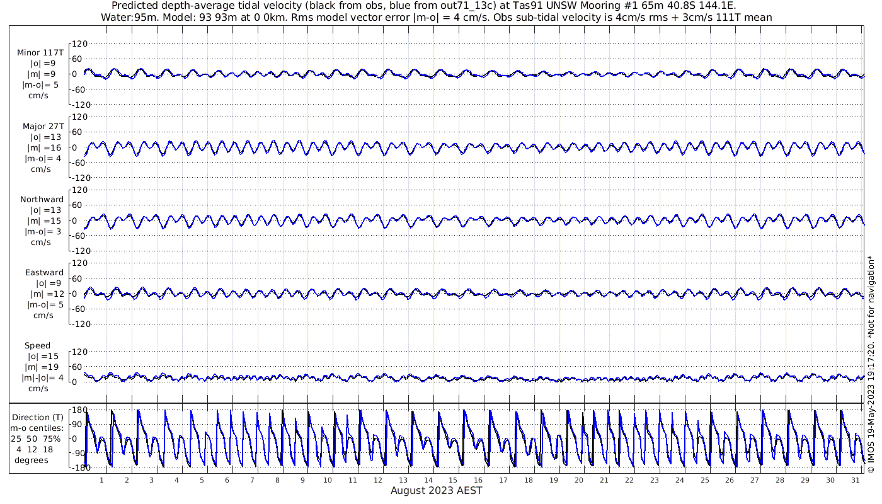Select the 'Northward' panel label
The width and height of the screenshot is (882, 504).
point(42,199)
